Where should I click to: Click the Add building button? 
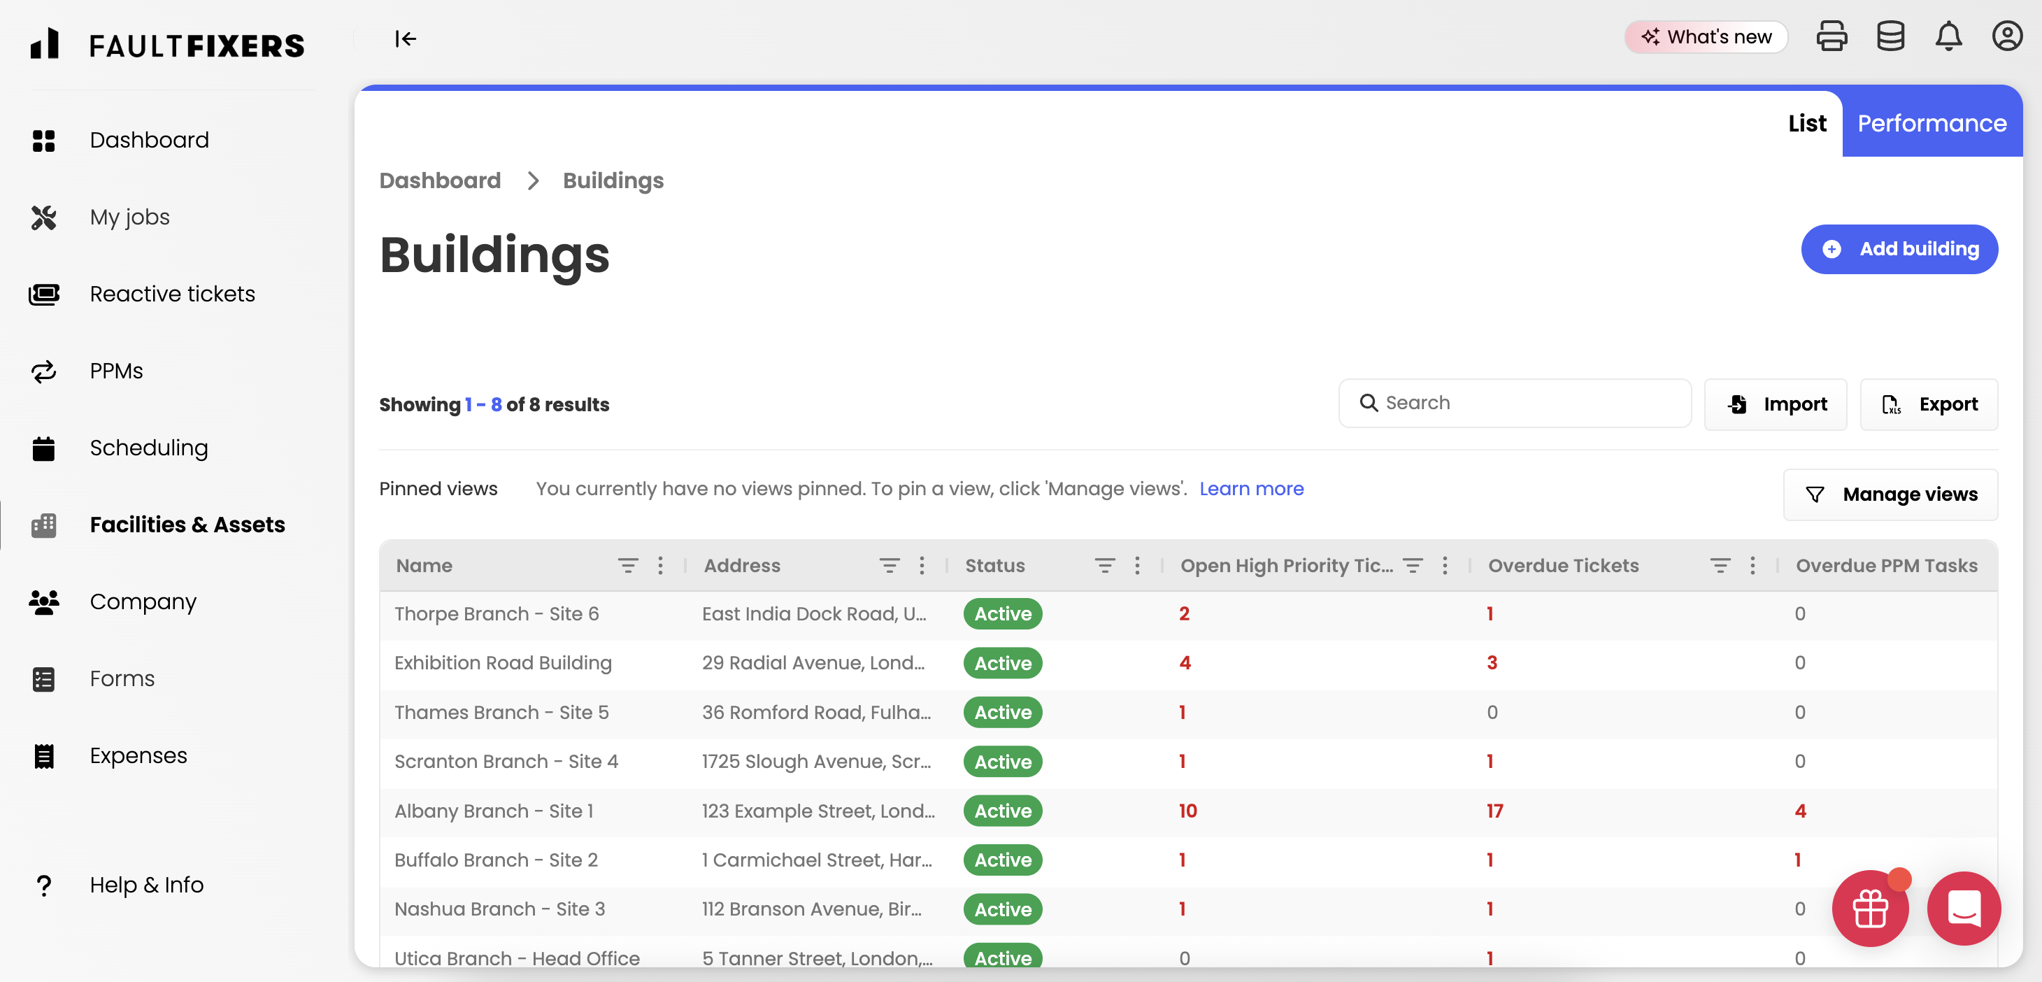pos(1899,249)
